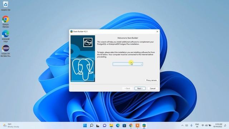Open the weather widget on taskbar

(11, 125)
